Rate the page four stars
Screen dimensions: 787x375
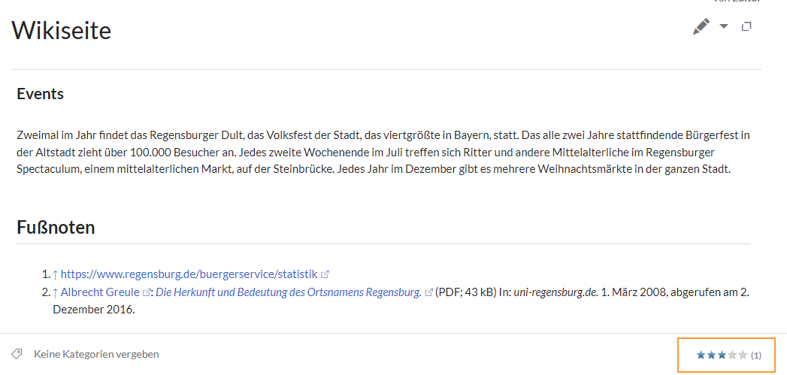coord(733,355)
